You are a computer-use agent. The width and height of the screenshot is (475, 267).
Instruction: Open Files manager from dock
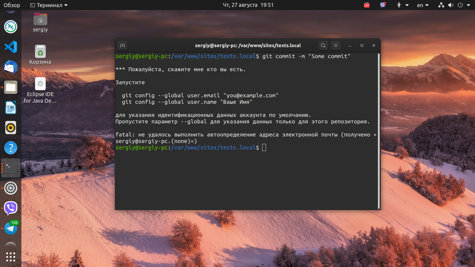click(11, 87)
